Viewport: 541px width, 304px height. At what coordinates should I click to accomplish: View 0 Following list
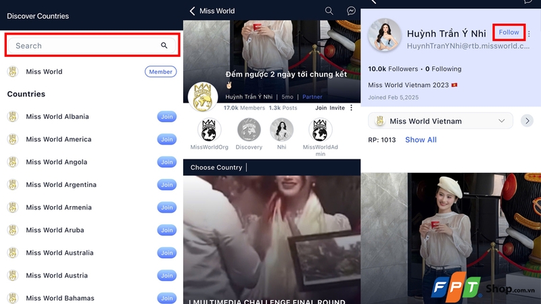point(444,69)
